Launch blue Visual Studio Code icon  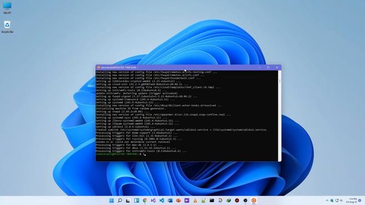(161, 200)
